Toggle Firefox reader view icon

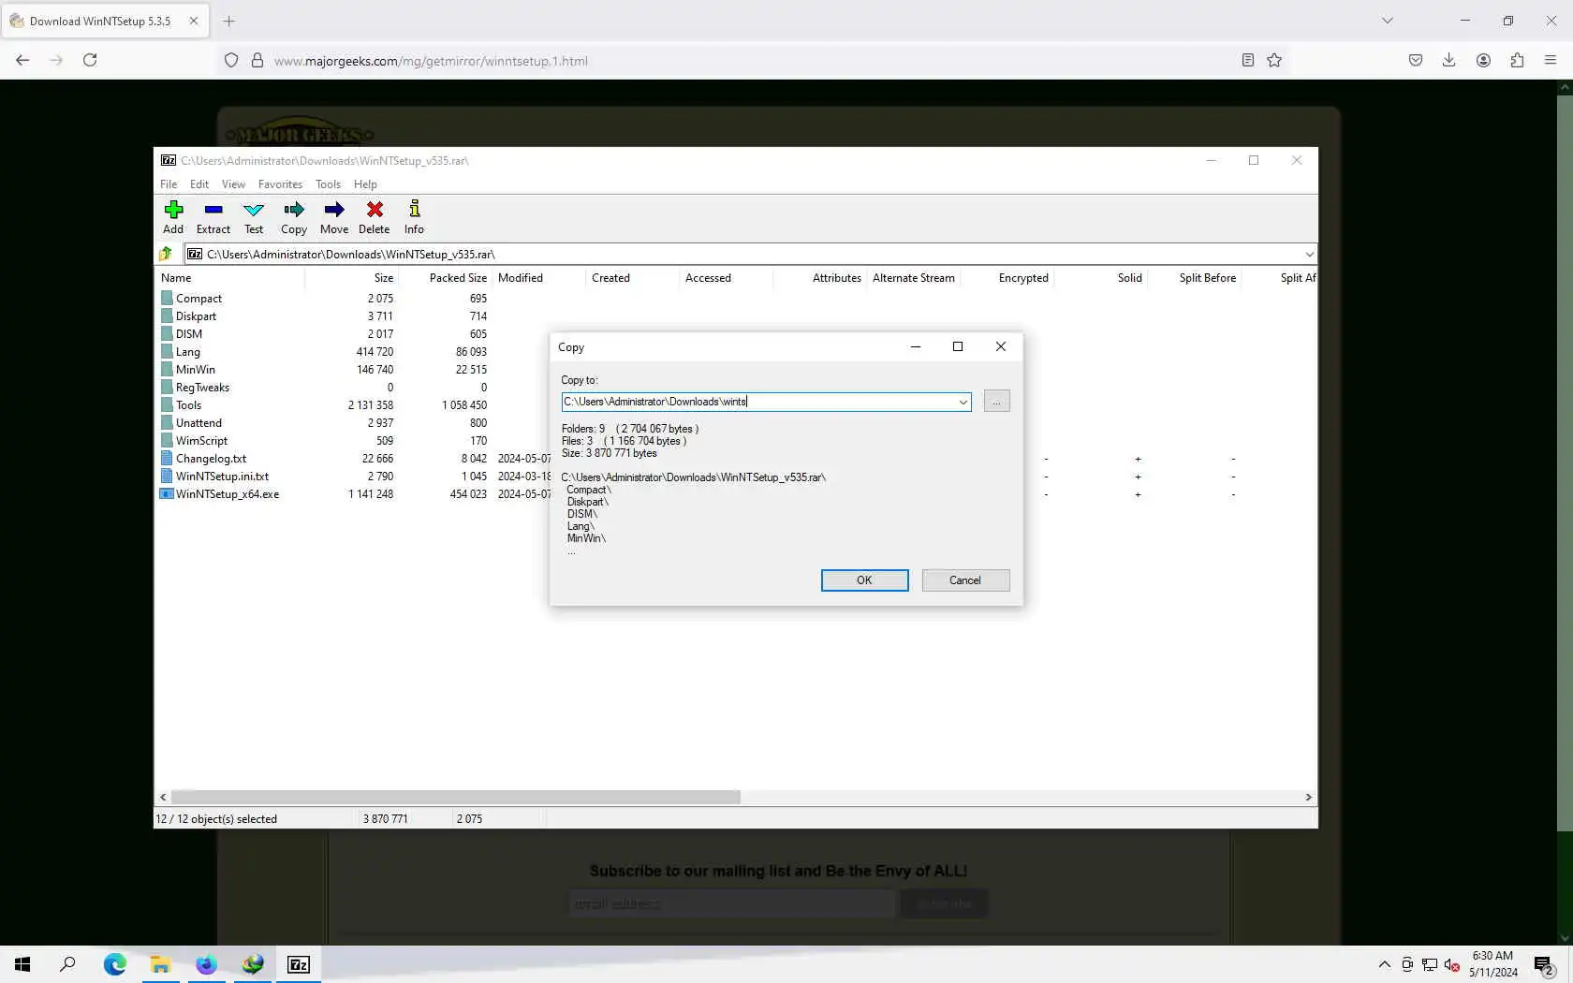tap(1247, 60)
